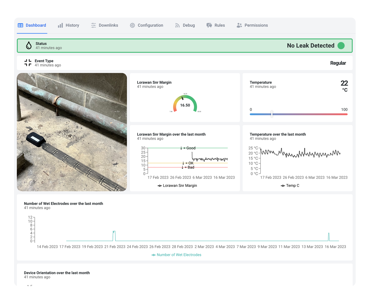Open the Rules tab
This screenshot has height=302, width=373.
click(x=216, y=25)
